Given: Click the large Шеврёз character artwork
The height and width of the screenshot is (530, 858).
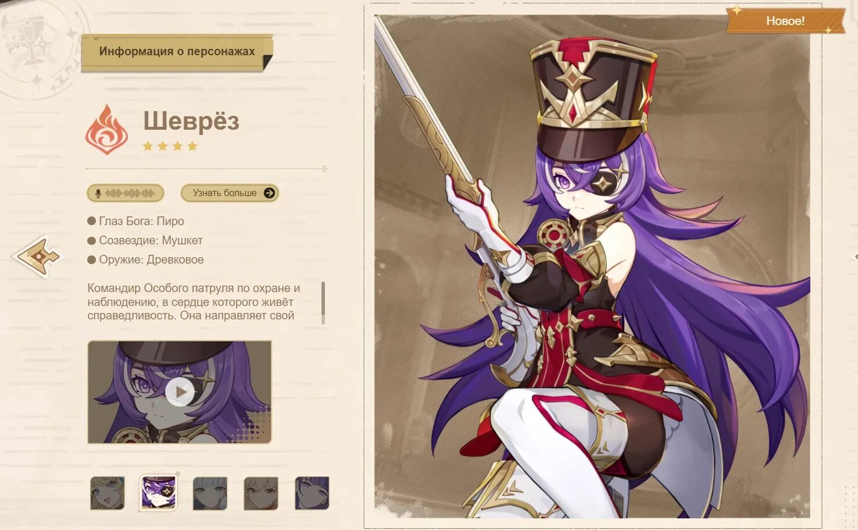Looking at the screenshot, I should coord(592,266).
